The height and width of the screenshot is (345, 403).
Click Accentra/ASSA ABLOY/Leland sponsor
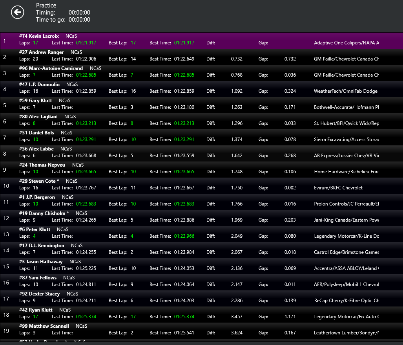click(x=346, y=268)
